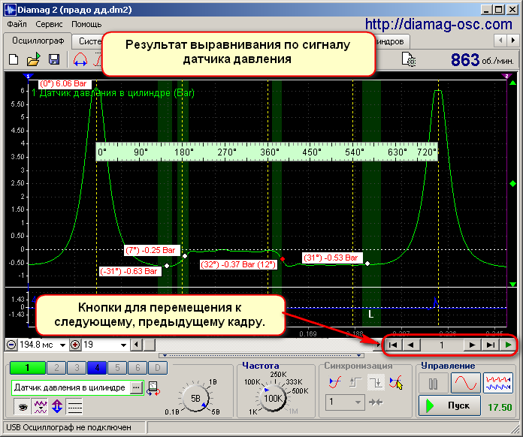The height and width of the screenshot is (437, 523).
Task: Toggle channel 6 button
Action: (x=138, y=368)
